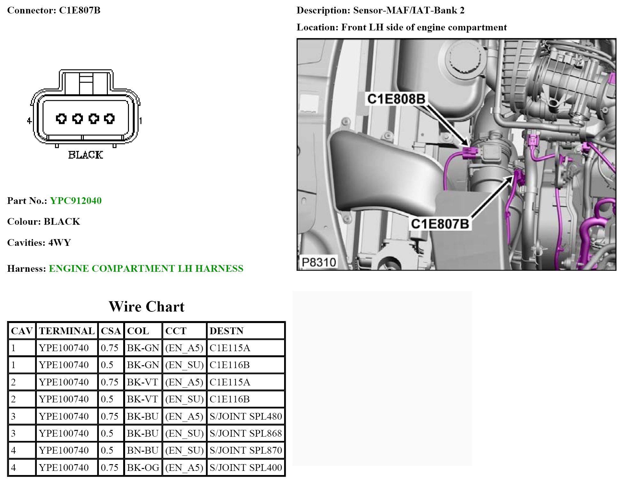This screenshot has height=484, width=621.
Task: Open the YPC912040 part number link
Action: (76, 201)
